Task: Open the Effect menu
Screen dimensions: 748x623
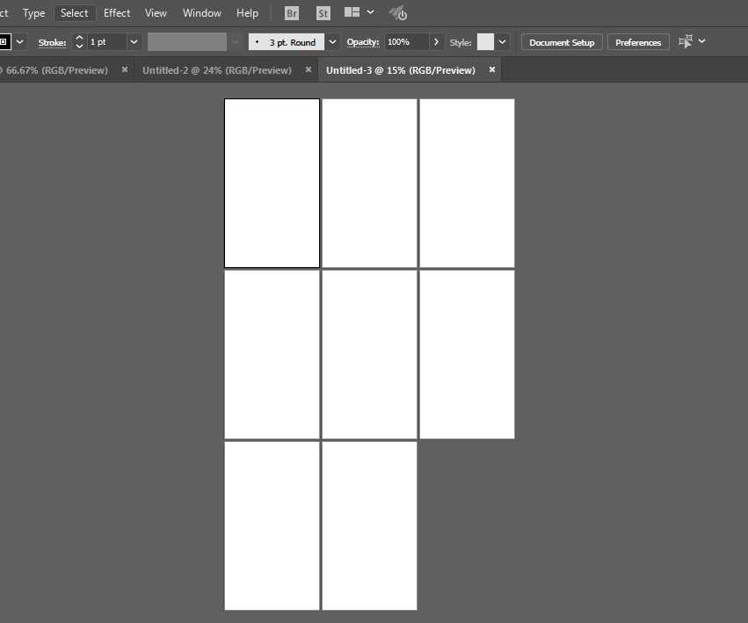Action: click(x=117, y=13)
